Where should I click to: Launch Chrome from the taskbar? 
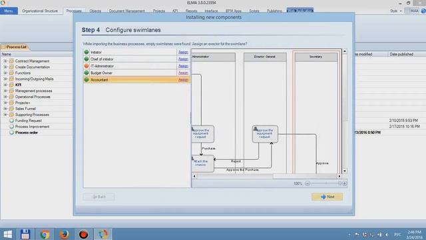pyautogui.click(x=45, y=234)
